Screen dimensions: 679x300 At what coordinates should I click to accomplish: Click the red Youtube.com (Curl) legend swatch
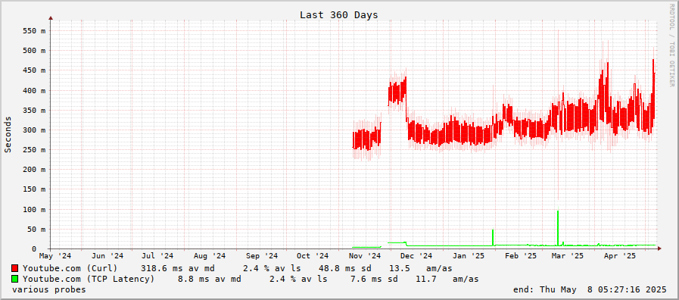point(15,268)
